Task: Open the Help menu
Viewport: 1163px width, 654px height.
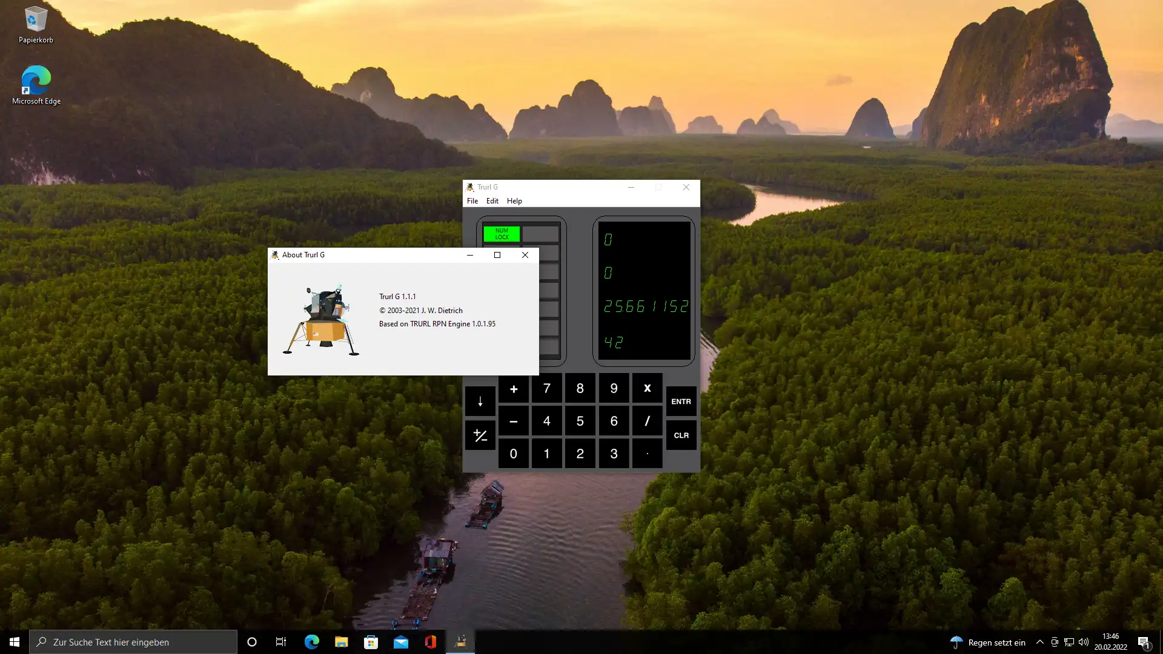Action: coord(514,201)
